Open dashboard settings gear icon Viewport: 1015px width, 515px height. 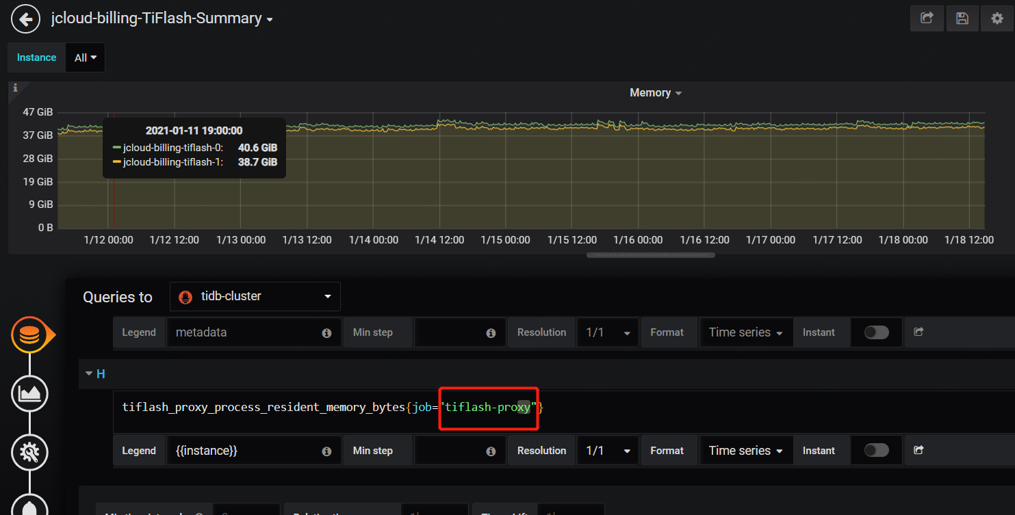coord(997,19)
